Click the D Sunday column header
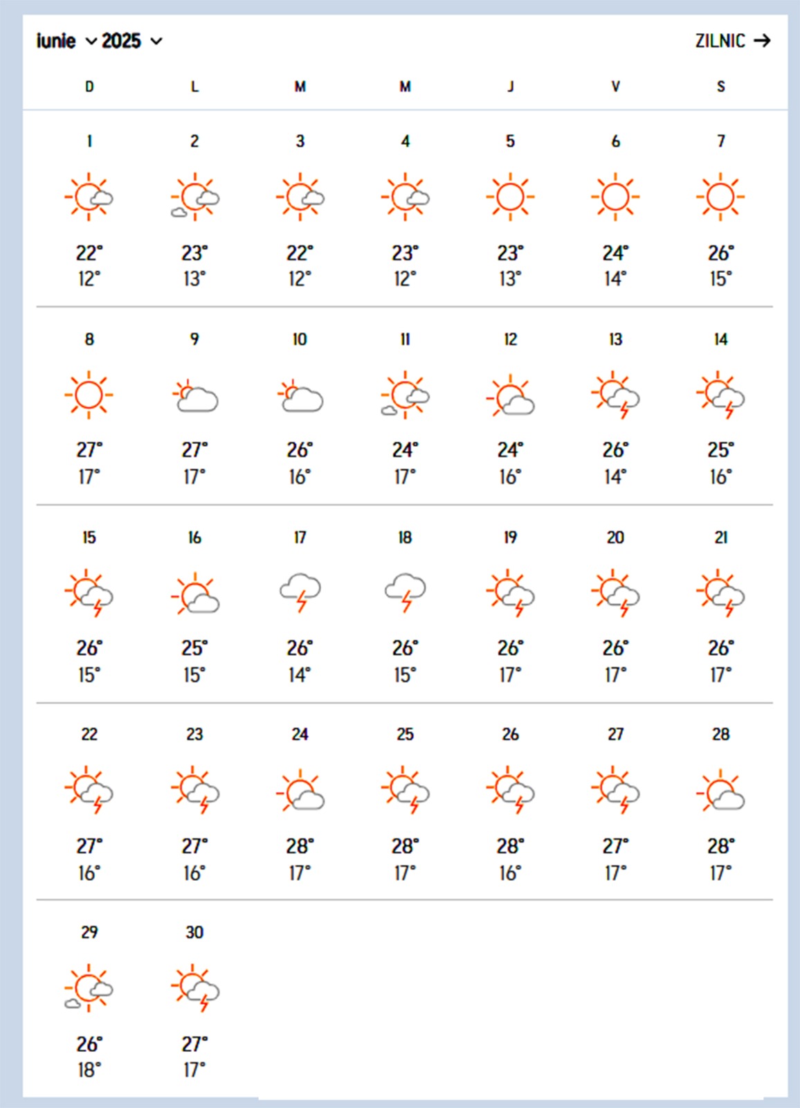This screenshot has height=1108, width=800. coord(89,87)
